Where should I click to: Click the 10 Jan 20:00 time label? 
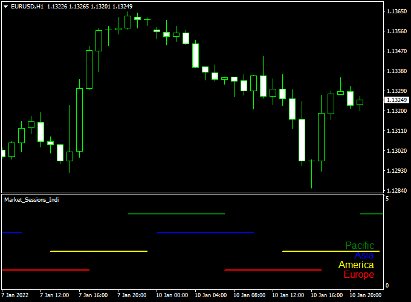tap(366, 295)
